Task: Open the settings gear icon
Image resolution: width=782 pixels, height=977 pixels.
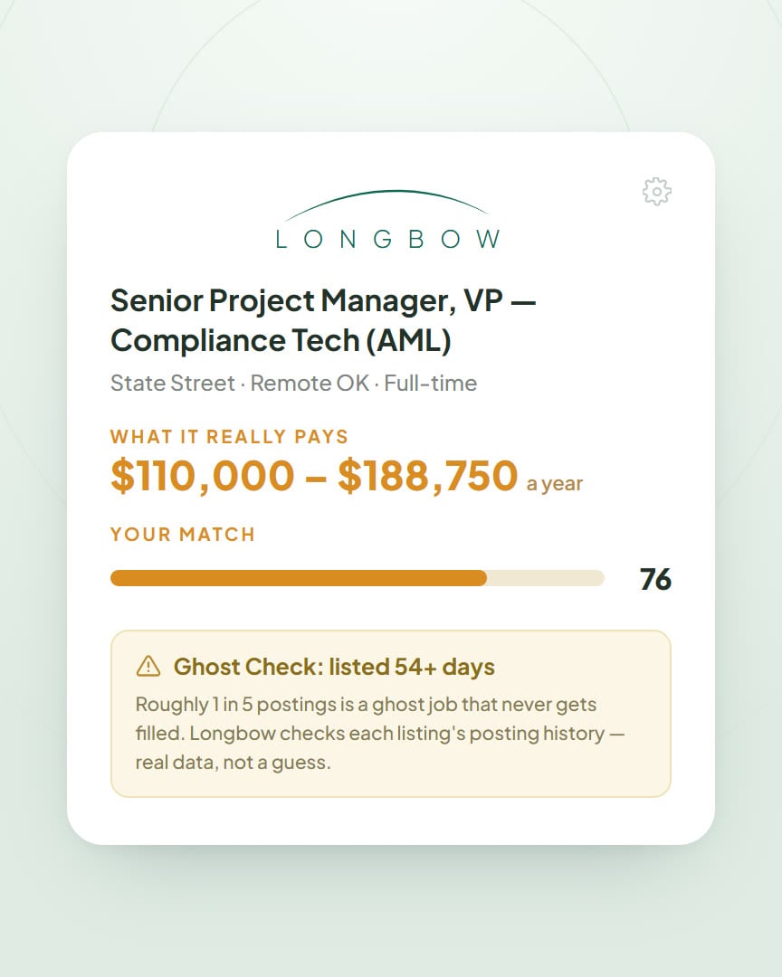Action: pyautogui.click(x=657, y=191)
